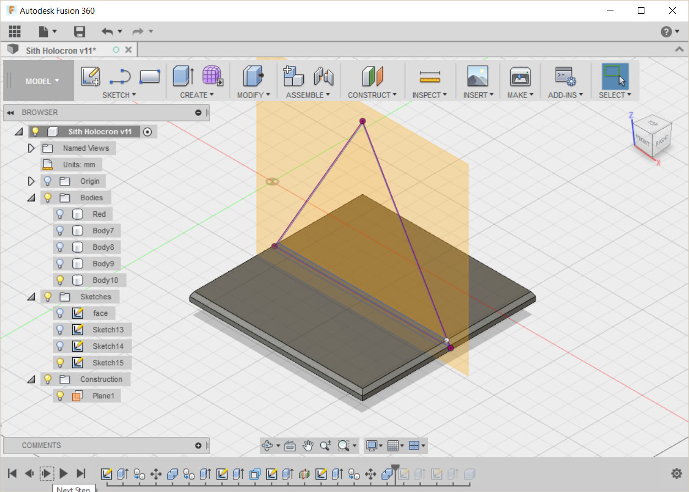
Task: Toggle visibility bulb of face sketch
Action: (x=61, y=313)
